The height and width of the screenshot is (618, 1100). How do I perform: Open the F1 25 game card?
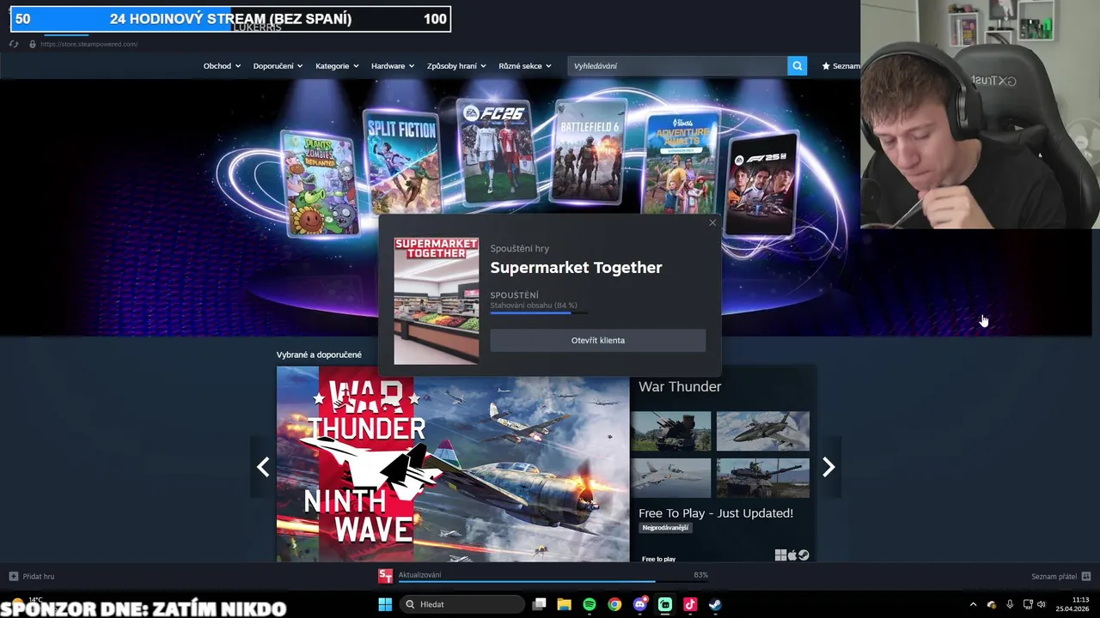pos(762,185)
